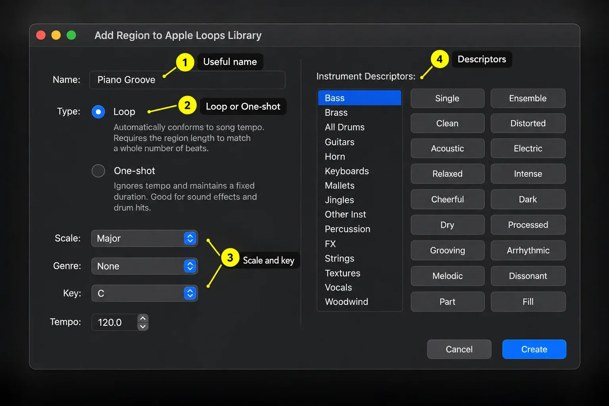Enable the Dissonant descriptor

pyautogui.click(x=528, y=276)
